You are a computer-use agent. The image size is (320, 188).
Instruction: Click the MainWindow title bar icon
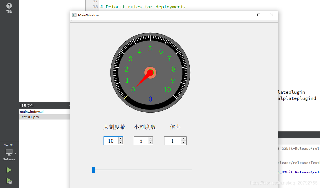[74, 15]
